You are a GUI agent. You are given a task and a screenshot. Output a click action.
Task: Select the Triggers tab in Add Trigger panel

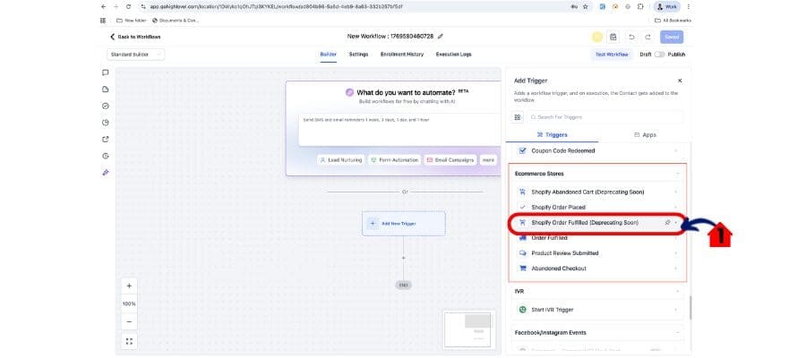click(x=552, y=134)
